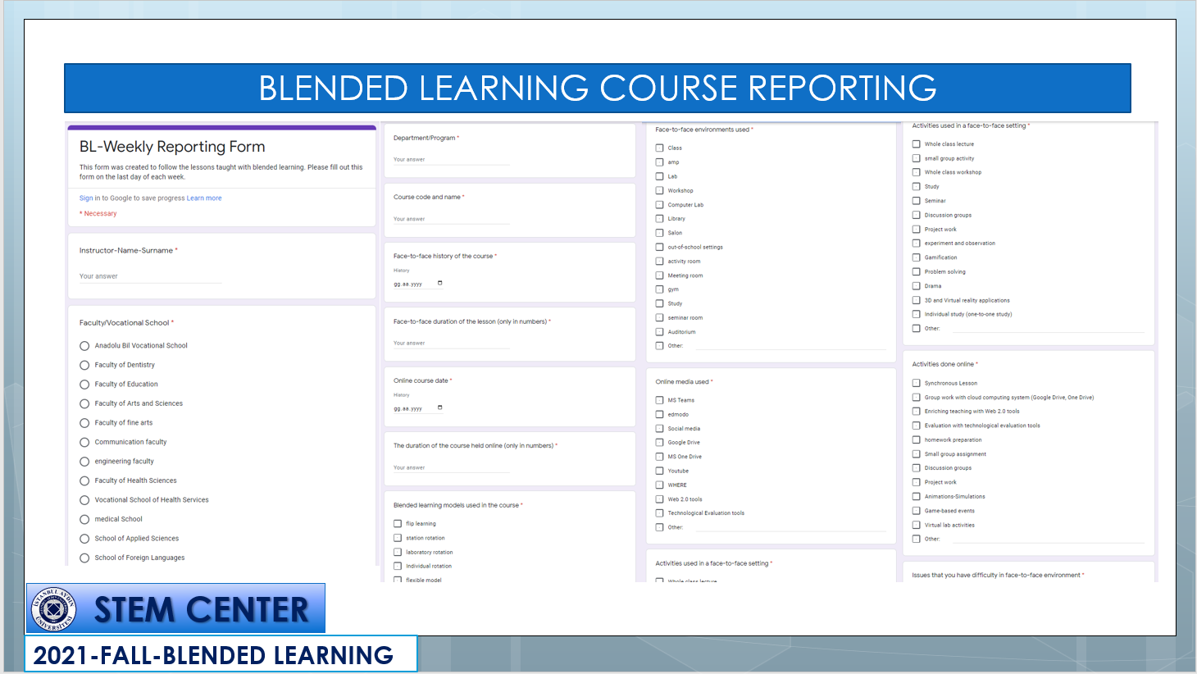
Task: Select Anadolu Bil Vocational School radio
Action: (84, 346)
